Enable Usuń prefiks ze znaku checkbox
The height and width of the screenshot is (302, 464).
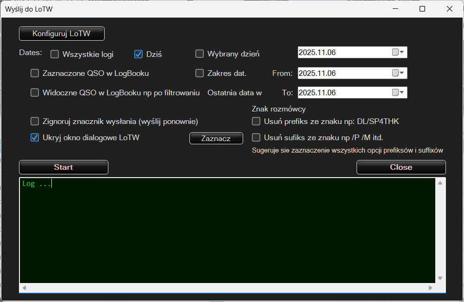pos(256,122)
